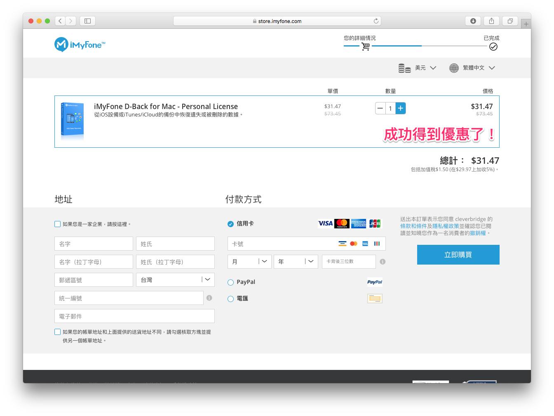Click the 已完成 progress step

pyautogui.click(x=491, y=38)
